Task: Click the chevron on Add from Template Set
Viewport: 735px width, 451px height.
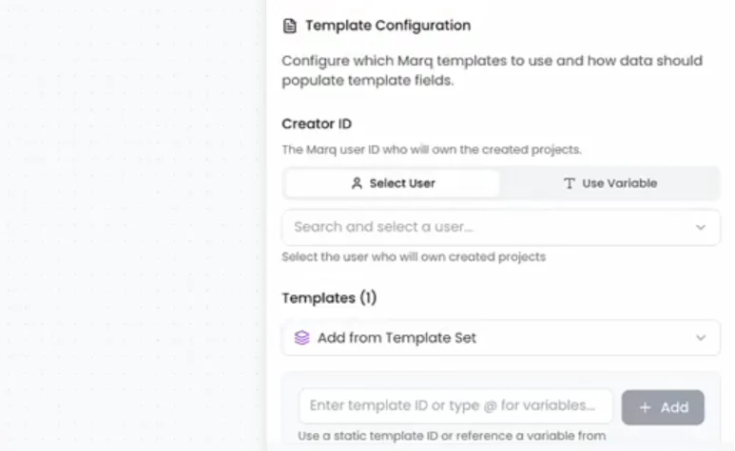Action: click(x=701, y=338)
